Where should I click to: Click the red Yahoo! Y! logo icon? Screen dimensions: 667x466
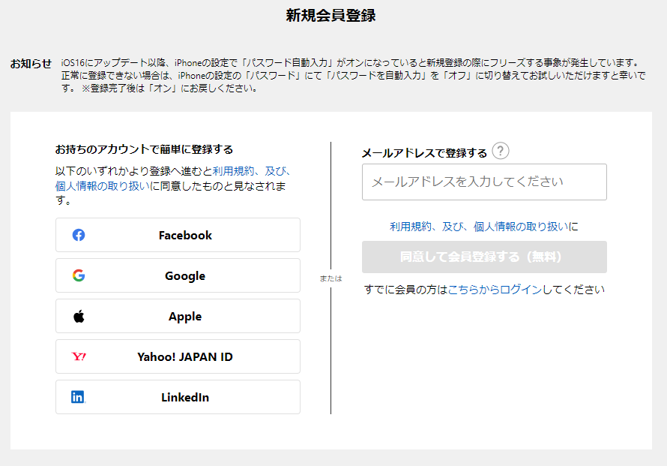[79, 356]
